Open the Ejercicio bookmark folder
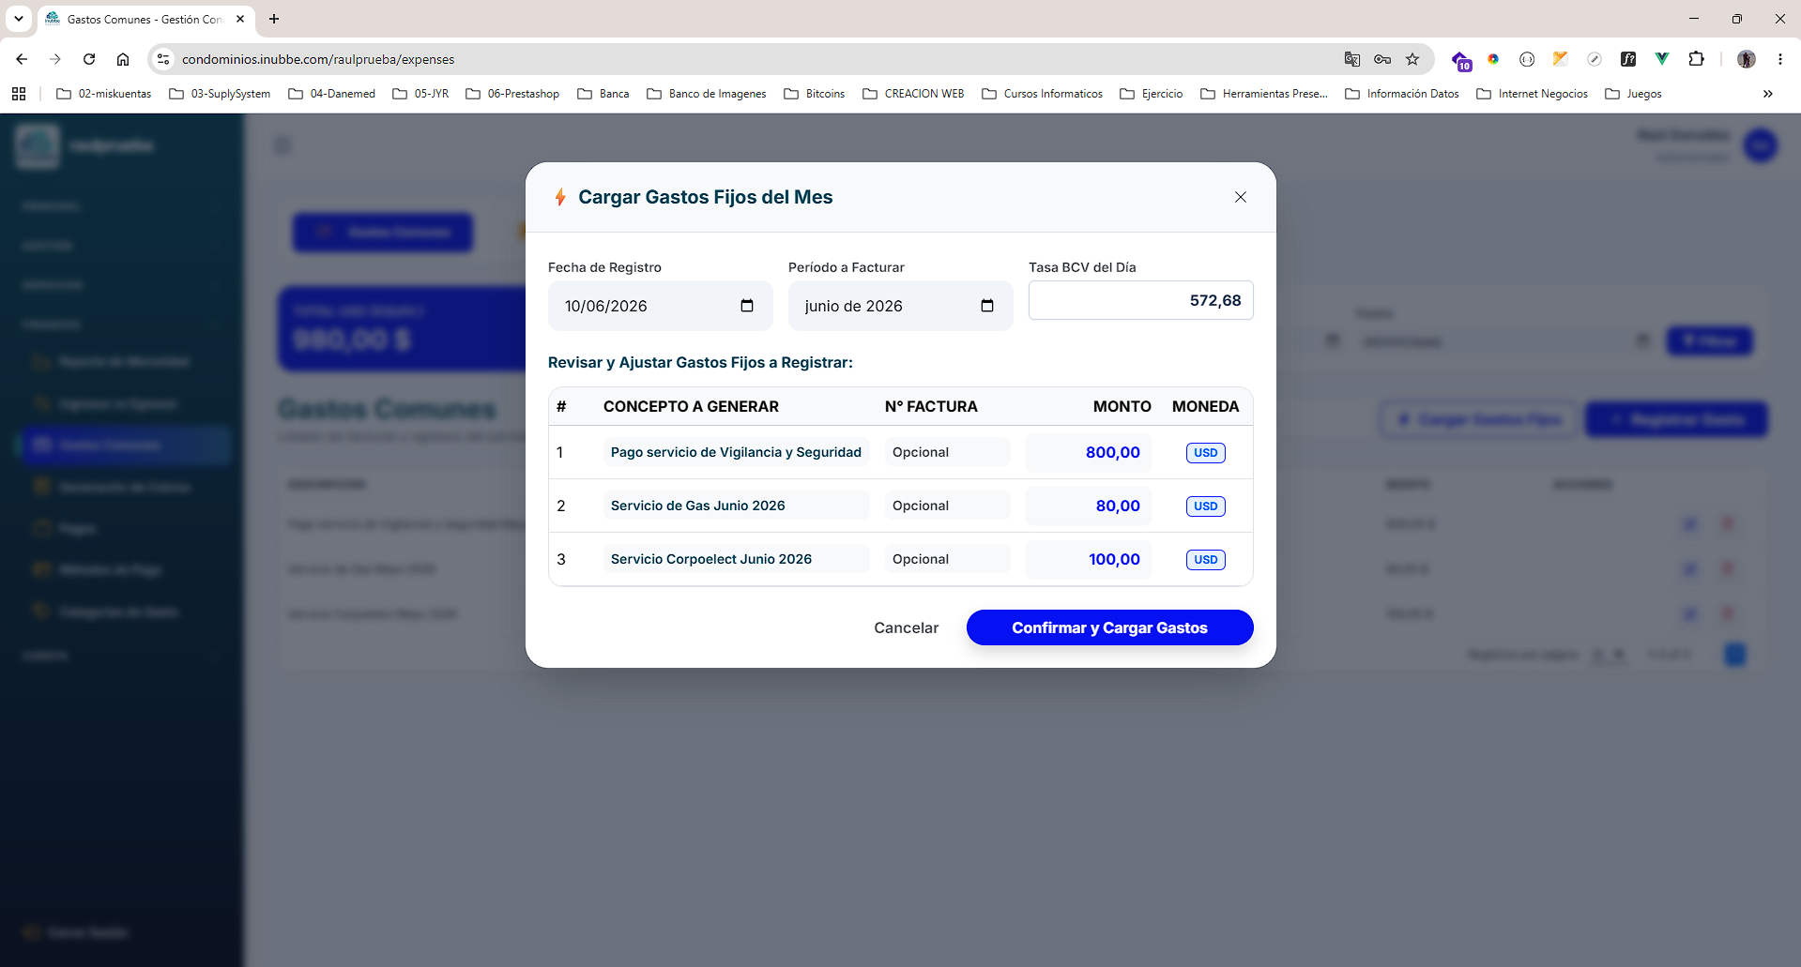The height and width of the screenshot is (967, 1801). [1152, 94]
